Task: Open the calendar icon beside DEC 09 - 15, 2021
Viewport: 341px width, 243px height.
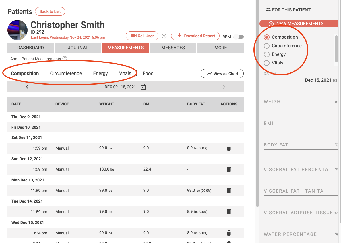Action: pyautogui.click(x=143, y=87)
